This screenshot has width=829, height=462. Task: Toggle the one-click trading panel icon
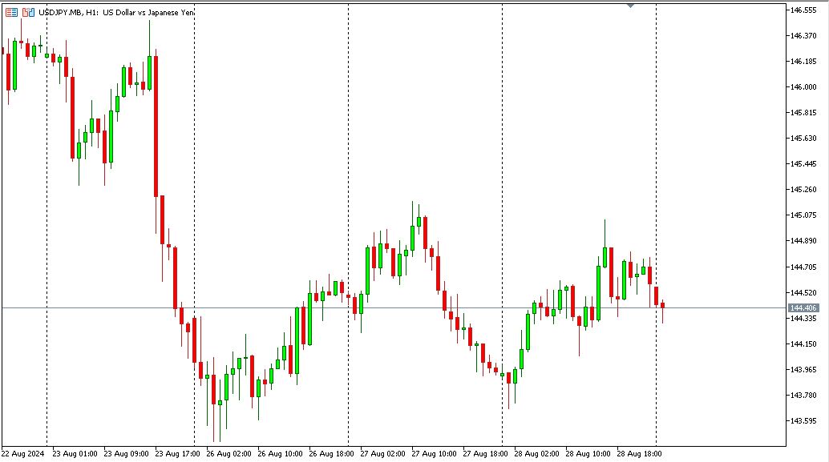(x=29, y=12)
